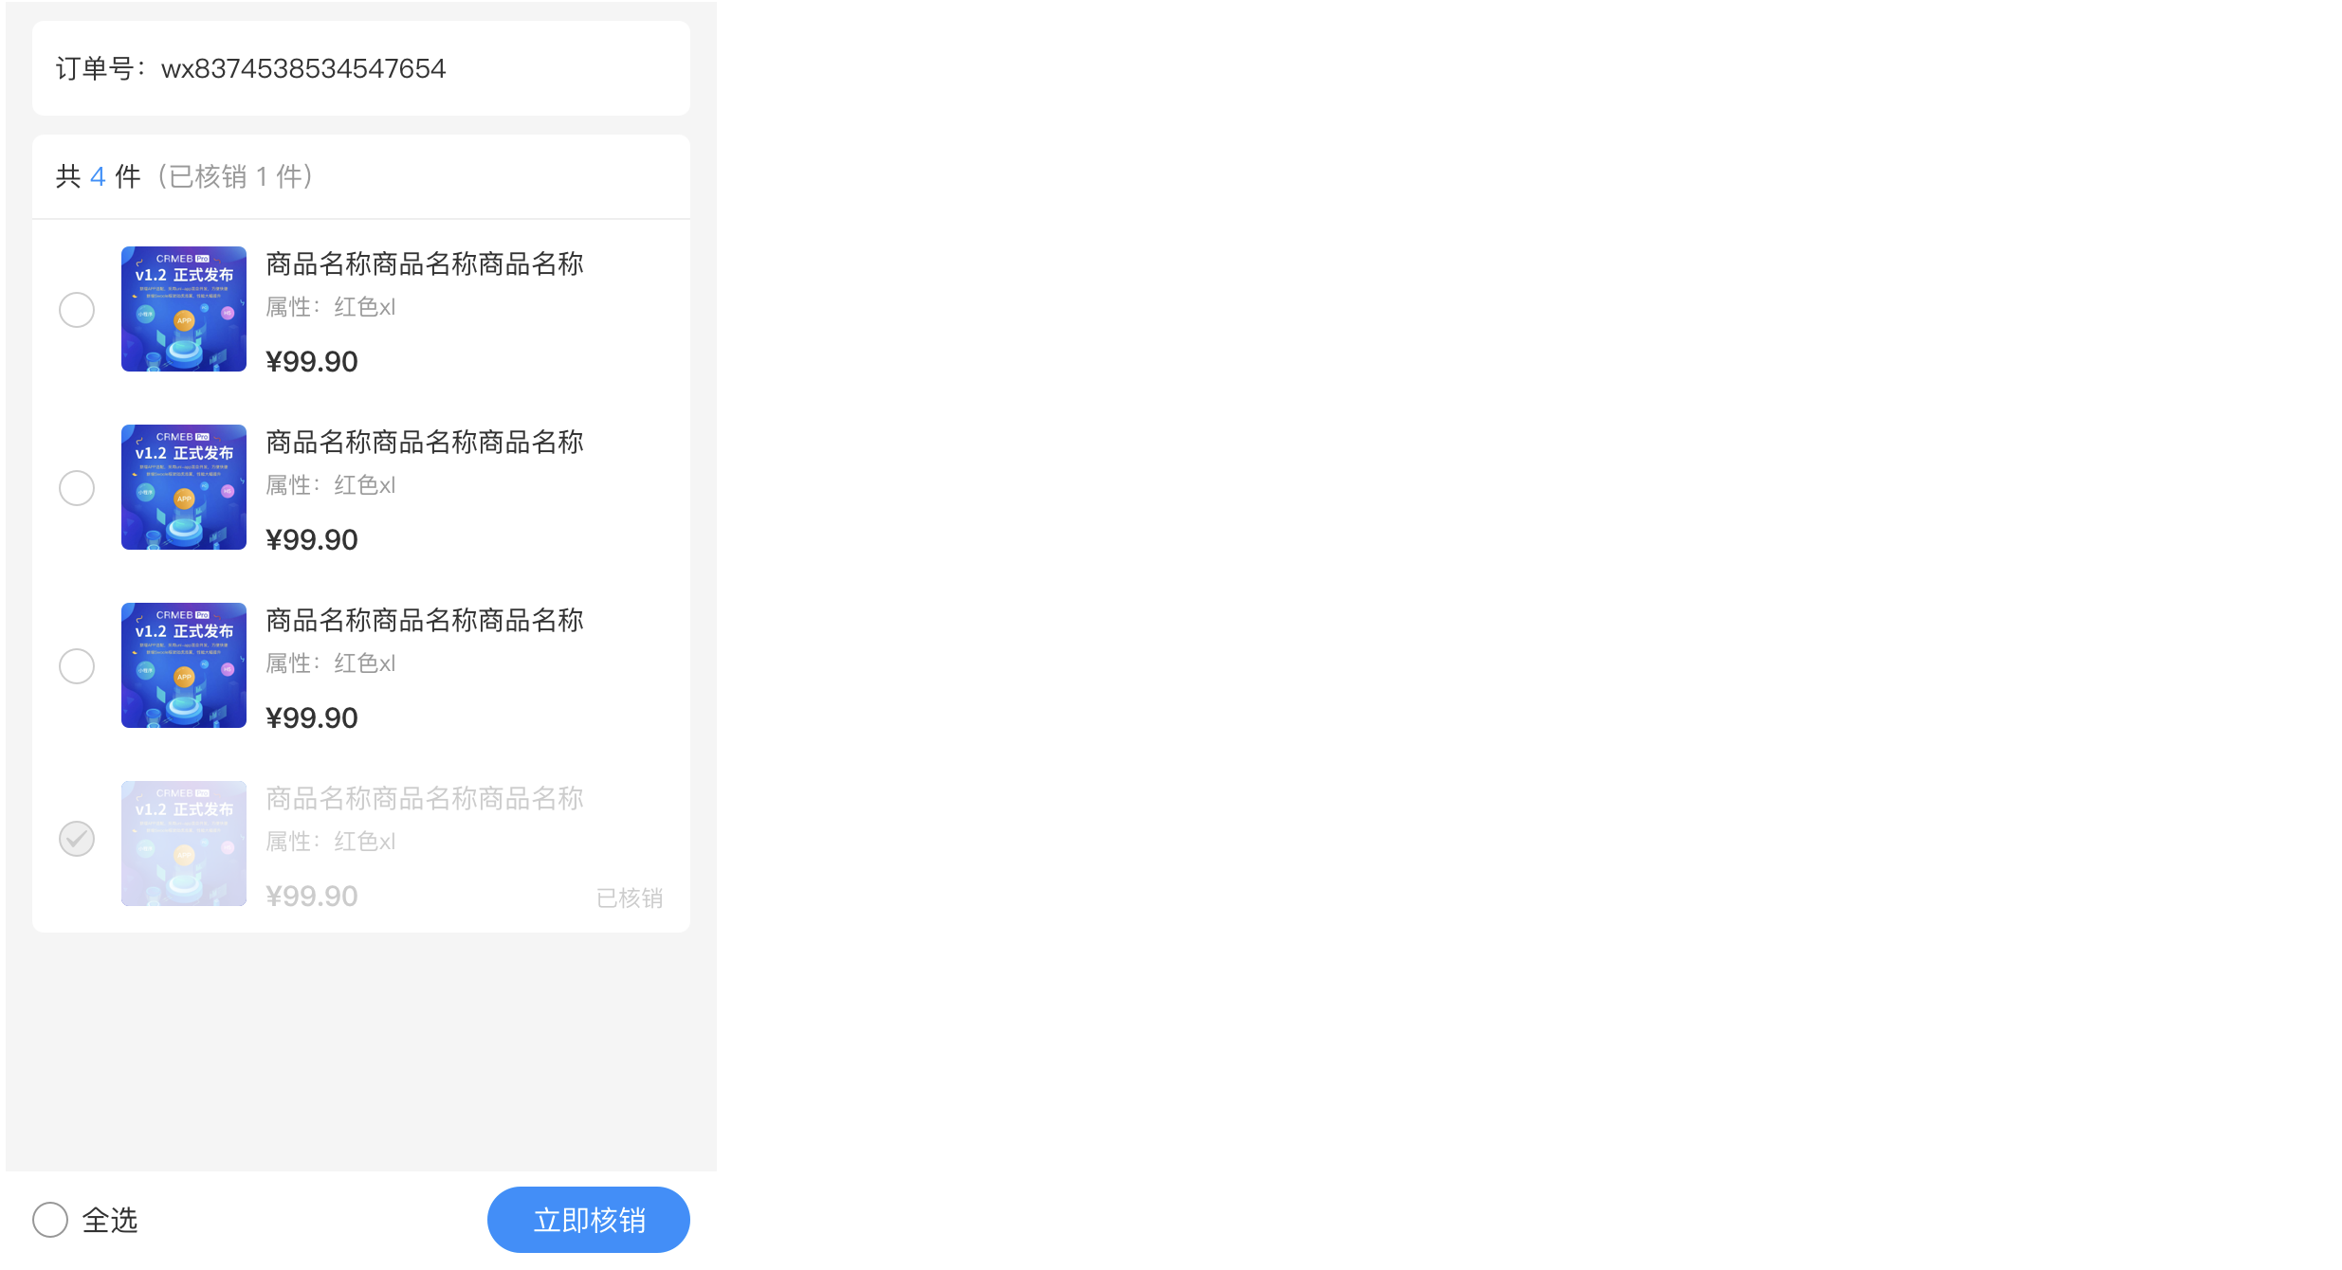Click the 立即核销 button

coord(589,1220)
